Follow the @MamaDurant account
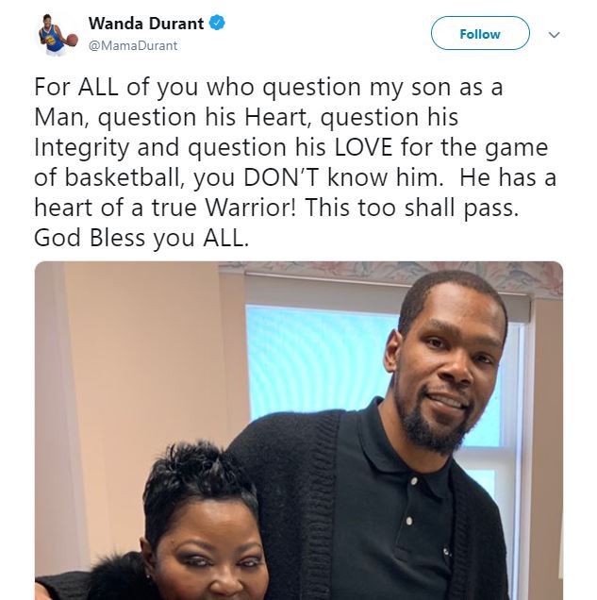This screenshot has height=600, width=597. [x=480, y=33]
